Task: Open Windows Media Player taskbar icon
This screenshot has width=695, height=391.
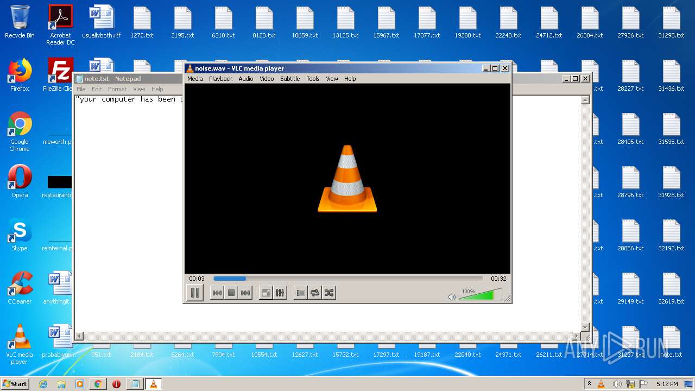Action: pos(80,384)
